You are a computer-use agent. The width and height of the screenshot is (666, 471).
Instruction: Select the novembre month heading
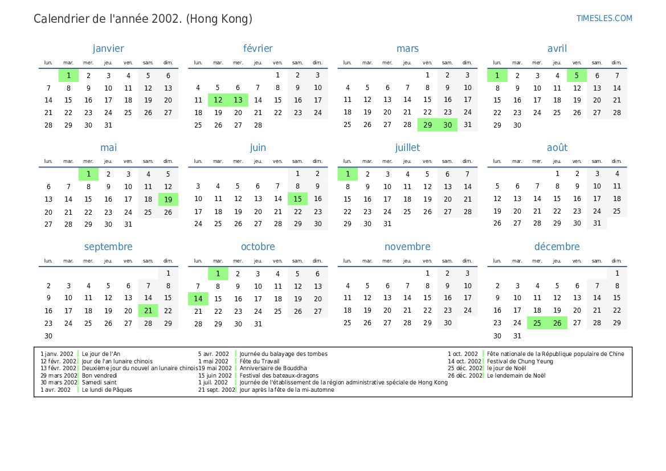(x=407, y=247)
